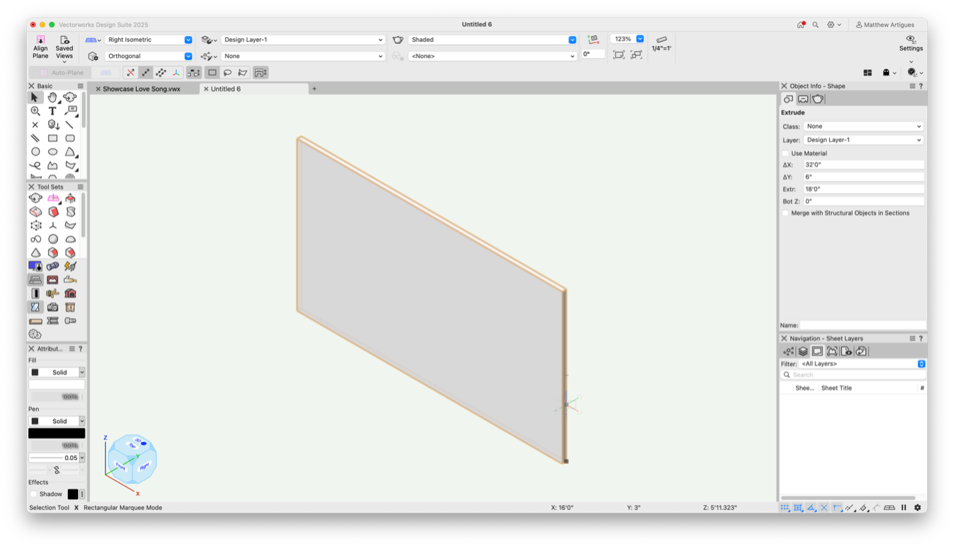The width and height of the screenshot is (954, 550).
Task: Select the Text tool in Basic palette
Action: 52,111
